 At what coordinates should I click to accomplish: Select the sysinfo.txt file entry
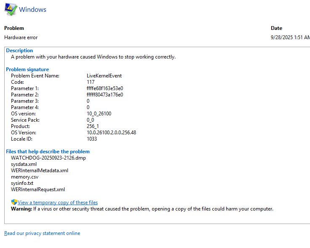[x=22, y=183]
